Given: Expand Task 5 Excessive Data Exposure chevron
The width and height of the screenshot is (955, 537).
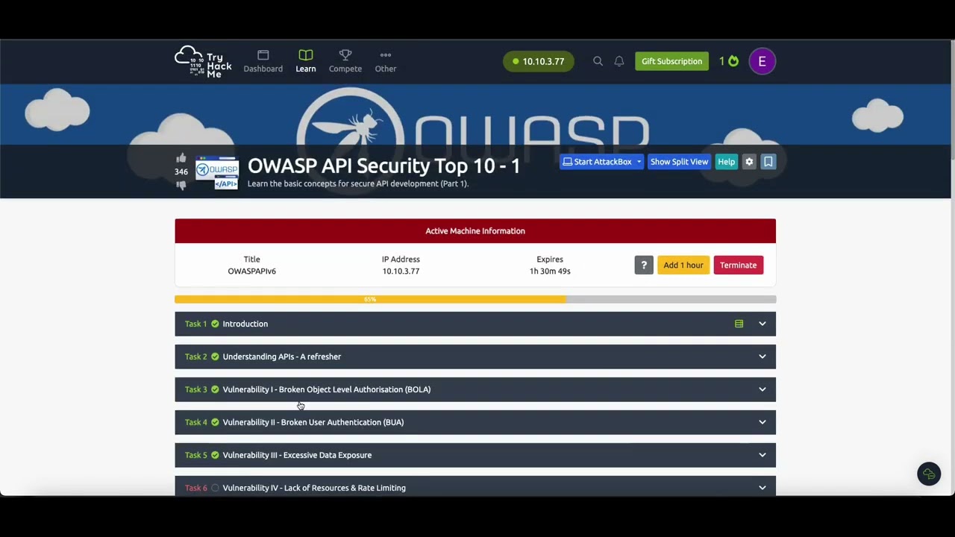Looking at the screenshot, I should pos(763,455).
